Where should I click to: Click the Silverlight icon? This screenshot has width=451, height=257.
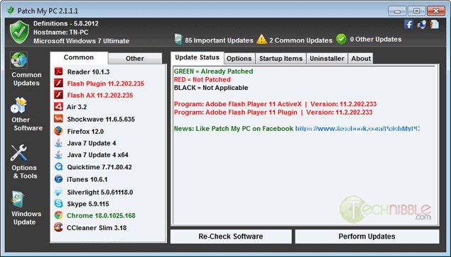coord(58,192)
